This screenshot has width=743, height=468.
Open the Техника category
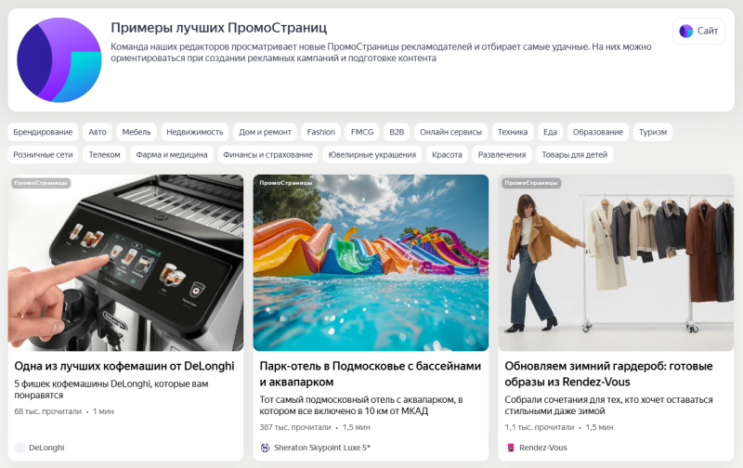(x=513, y=132)
